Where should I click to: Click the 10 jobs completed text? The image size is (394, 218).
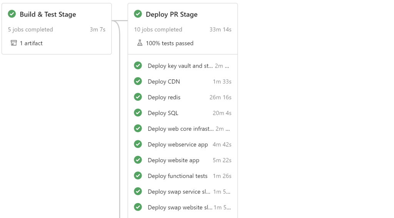point(158,29)
